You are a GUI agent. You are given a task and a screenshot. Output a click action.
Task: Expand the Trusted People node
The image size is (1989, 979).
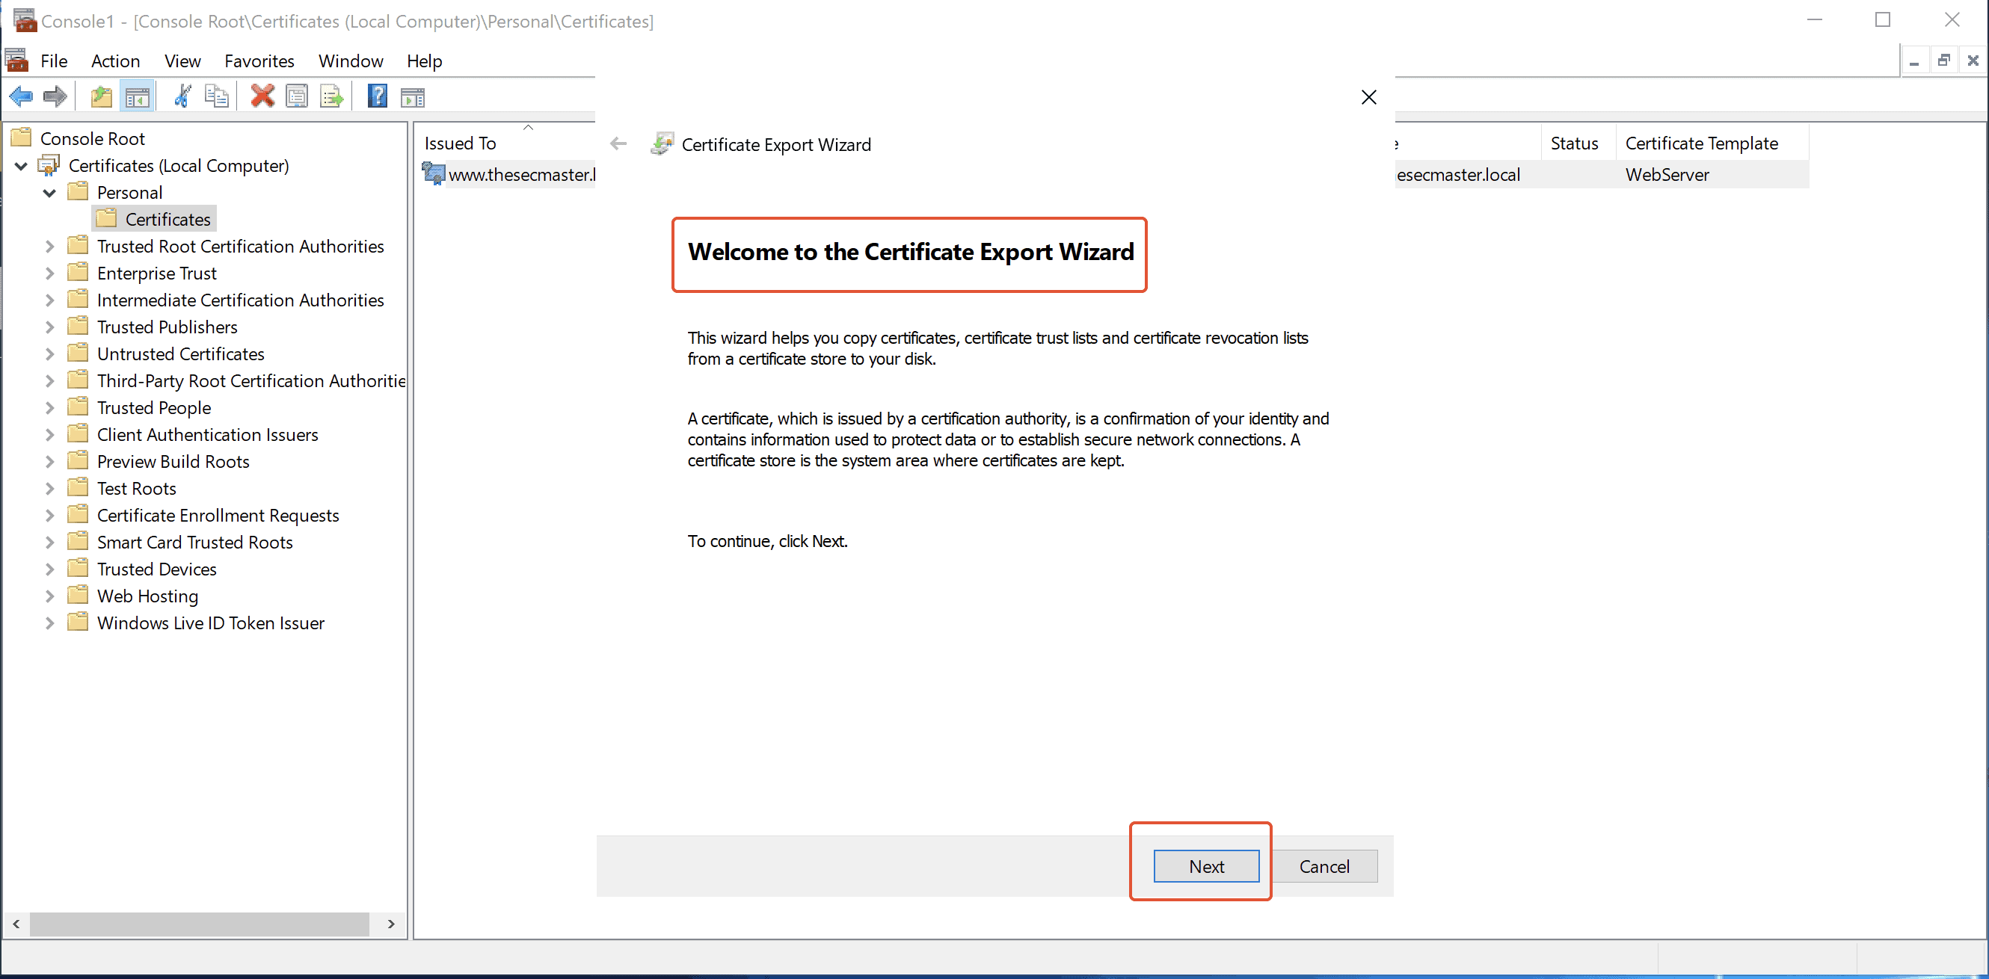[50, 407]
